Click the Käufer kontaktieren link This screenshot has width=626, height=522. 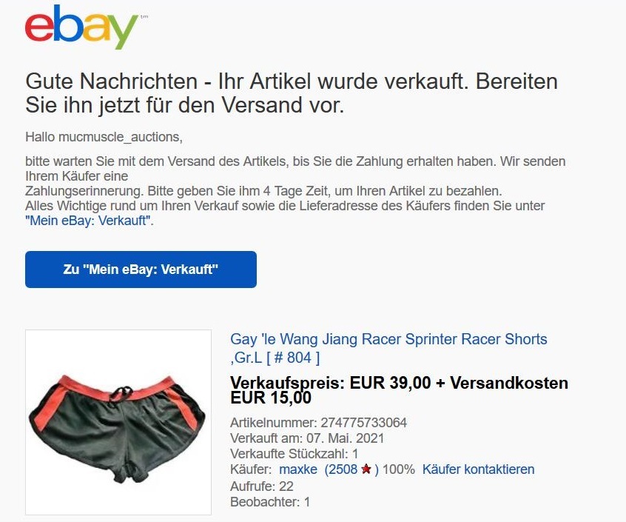(478, 469)
